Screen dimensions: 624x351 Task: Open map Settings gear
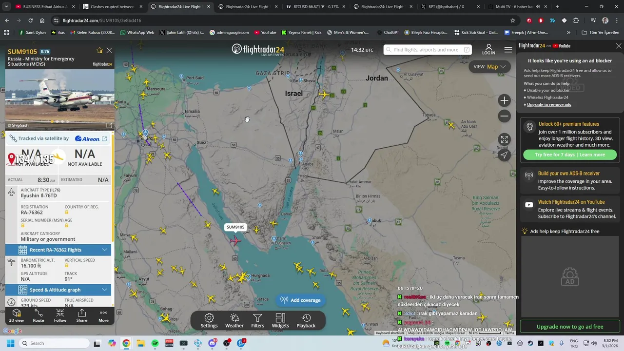point(209,321)
